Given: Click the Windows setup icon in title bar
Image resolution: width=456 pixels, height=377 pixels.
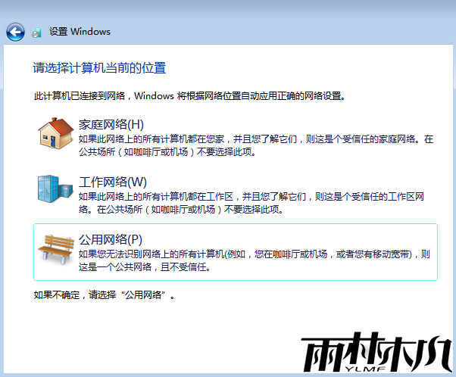Looking at the screenshot, I should tap(37, 33).
